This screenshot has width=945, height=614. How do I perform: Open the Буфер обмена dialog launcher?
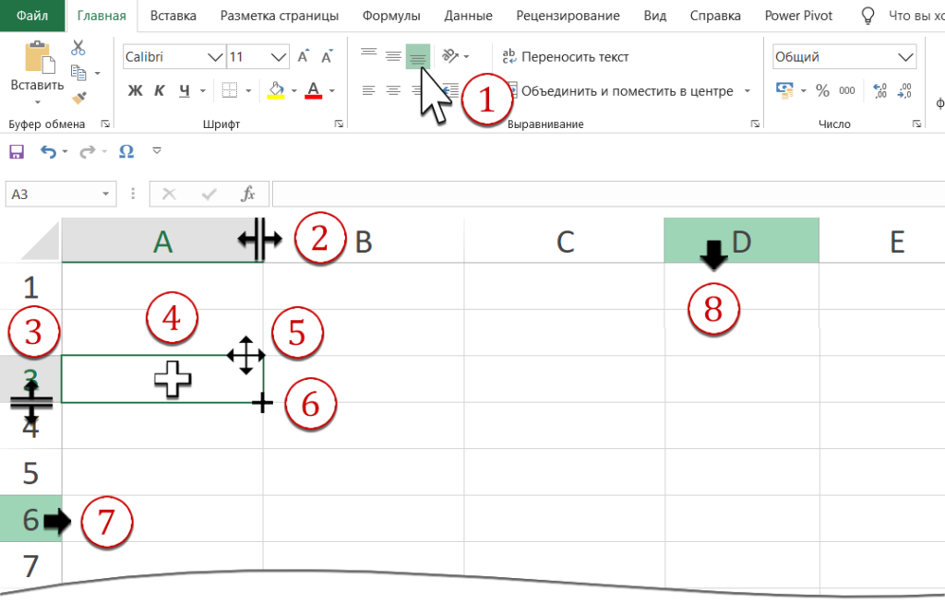[x=105, y=124]
